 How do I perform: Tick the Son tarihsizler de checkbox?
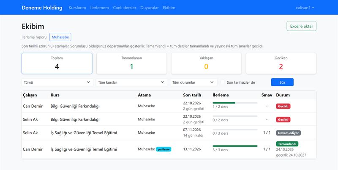223,82
